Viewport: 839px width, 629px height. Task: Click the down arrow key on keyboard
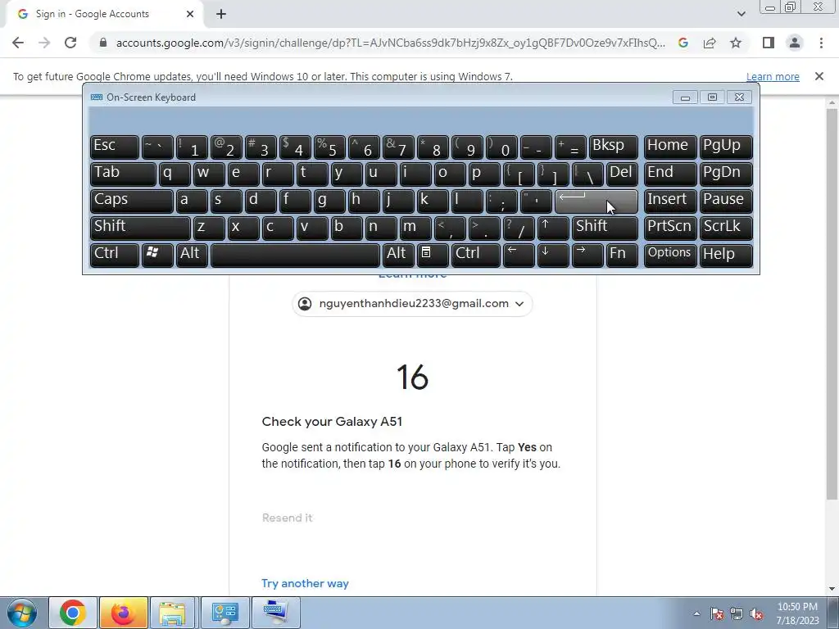(x=553, y=255)
